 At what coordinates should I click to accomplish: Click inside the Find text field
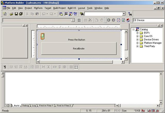pyautogui.click(x=104, y=14)
